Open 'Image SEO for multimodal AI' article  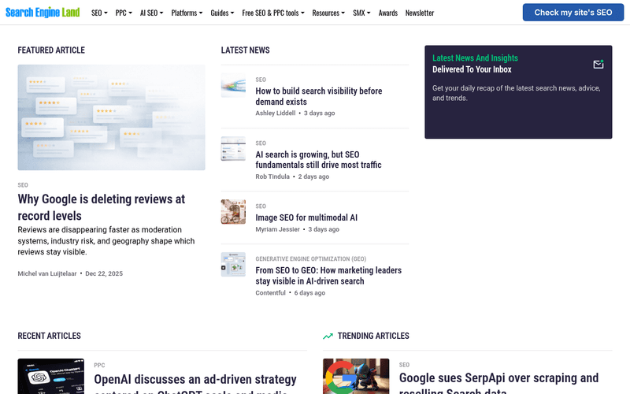click(x=306, y=217)
